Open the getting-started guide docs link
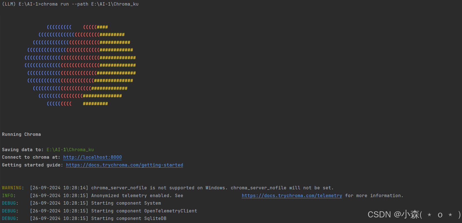The height and width of the screenshot is (223, 462). point(124,165)
